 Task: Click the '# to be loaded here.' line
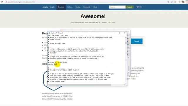tap(56, 81)
